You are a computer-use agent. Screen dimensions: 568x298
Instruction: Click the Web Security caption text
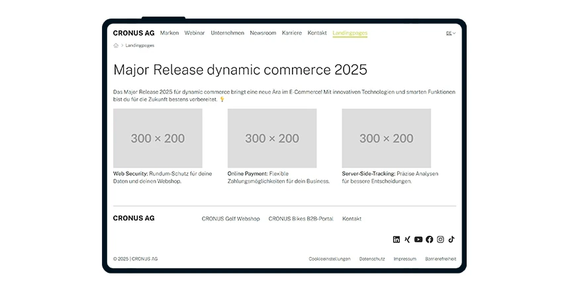click(163, 177)
